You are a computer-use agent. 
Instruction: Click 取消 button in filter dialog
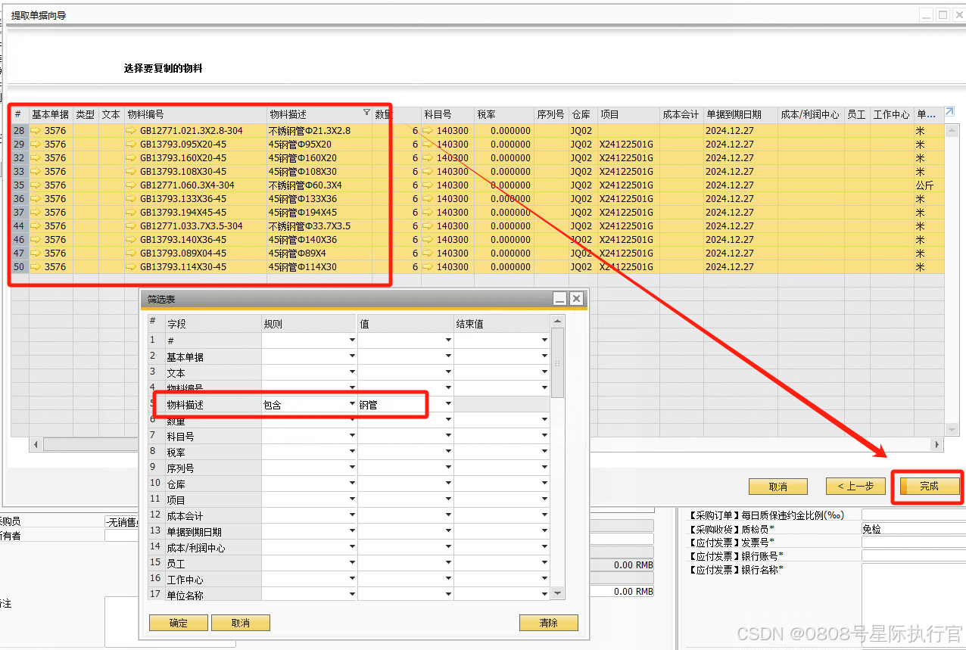coord(241,623)
